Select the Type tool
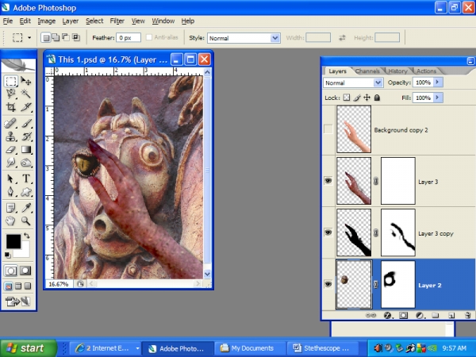Image resolution: width=476 pixels, height=357 pixels. pyautogui.click(x=26, y=178)
